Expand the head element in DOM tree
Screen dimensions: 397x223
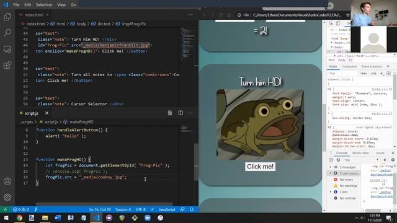[x=332, y=43]
